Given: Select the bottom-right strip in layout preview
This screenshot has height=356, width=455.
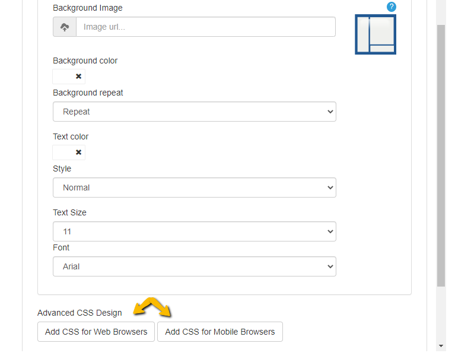Looking at the screenshot, I should tap(382, 49).
